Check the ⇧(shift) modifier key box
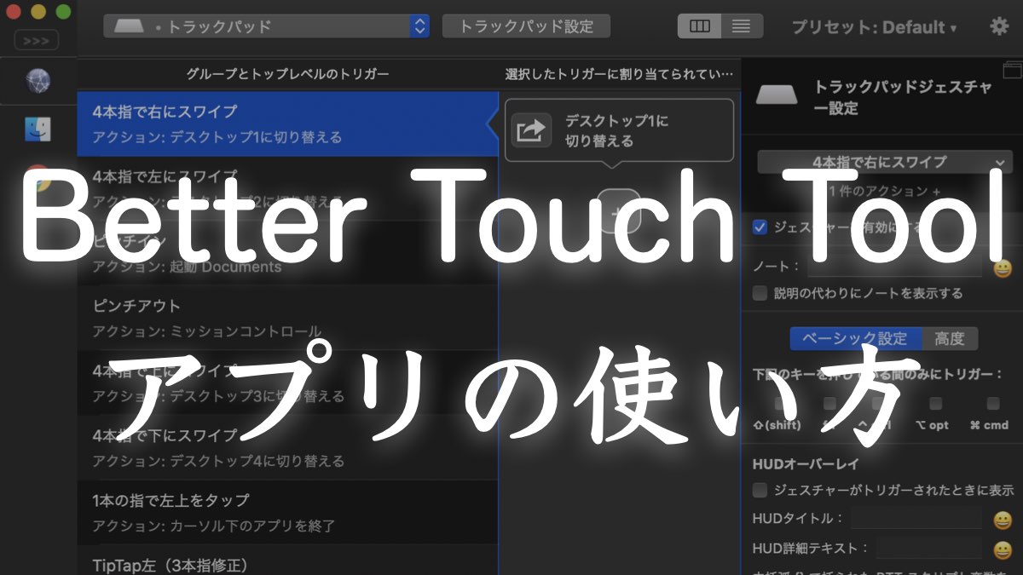Viewport: 1023px width, 575px height. tap(781, 403)
